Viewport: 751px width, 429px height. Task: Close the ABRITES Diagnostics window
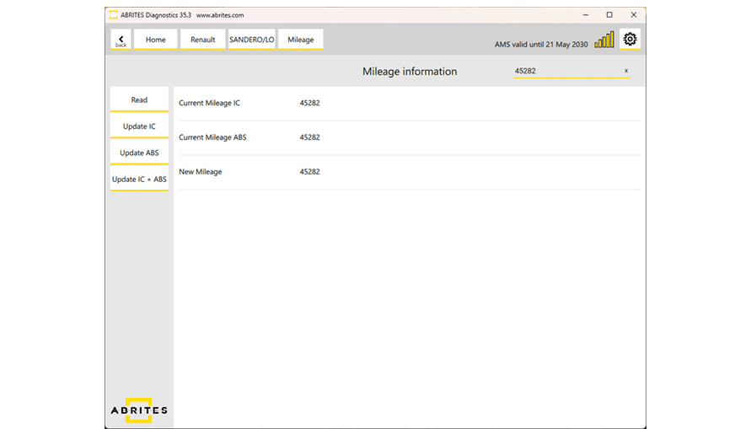point(634,14)
